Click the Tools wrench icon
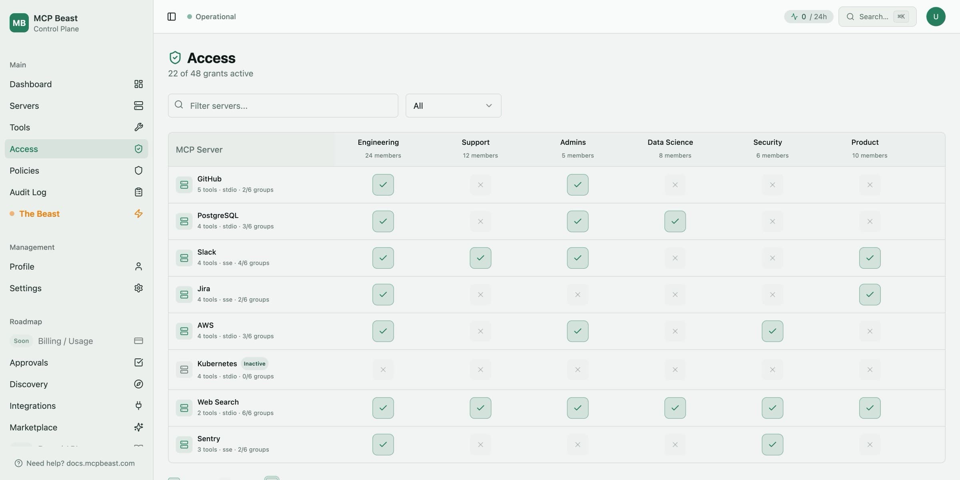The image size is (960, 480). point(138,127)
